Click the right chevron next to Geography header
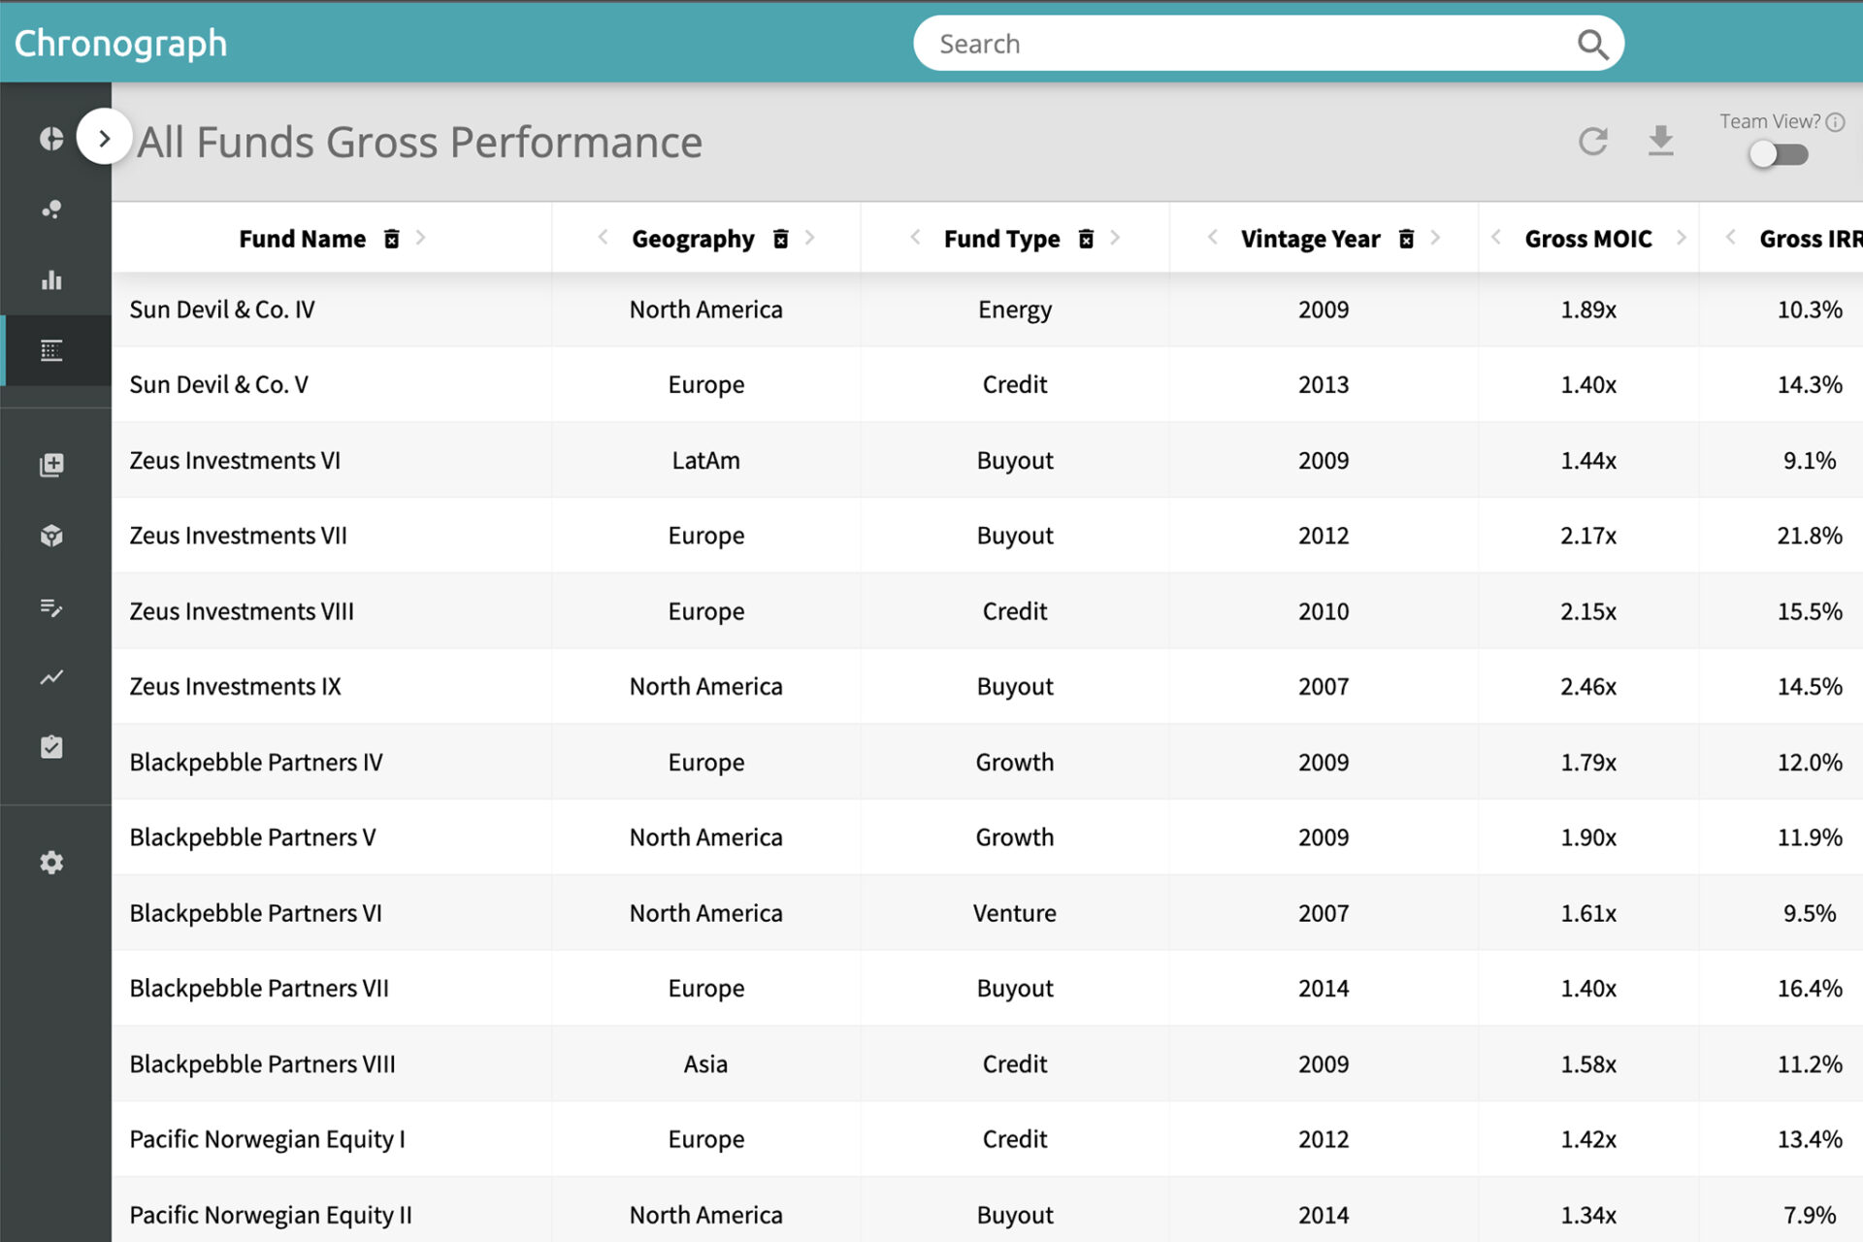Screen dimensions: 1863x1242 (x=811, y=238)
